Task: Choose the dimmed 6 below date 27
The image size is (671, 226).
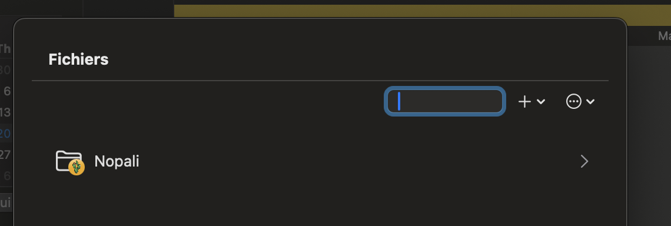Action: point(7,176)
